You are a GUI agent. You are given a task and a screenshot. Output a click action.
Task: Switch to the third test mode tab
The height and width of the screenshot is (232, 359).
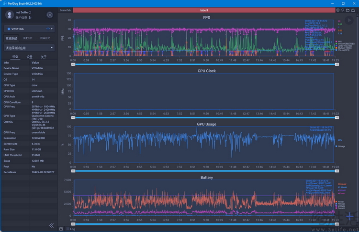[45, 38]
